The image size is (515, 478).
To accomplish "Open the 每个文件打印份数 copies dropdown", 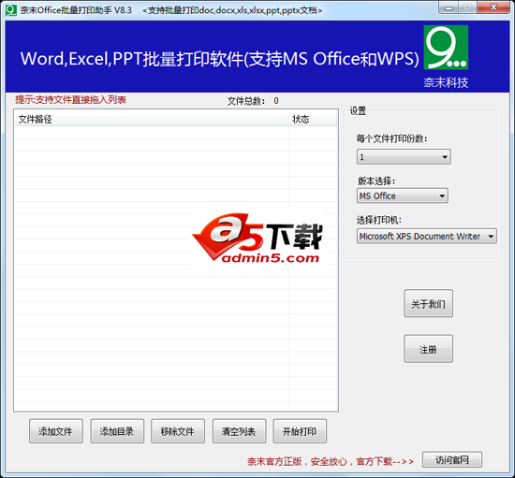I will pos(404,157).
